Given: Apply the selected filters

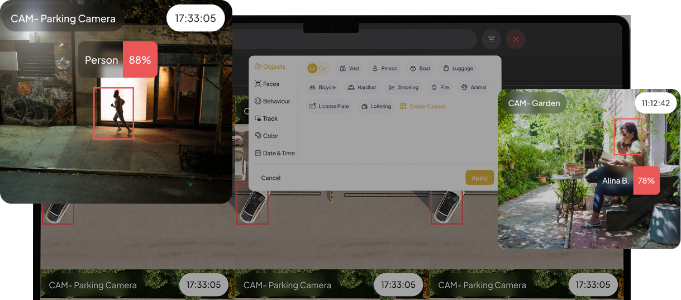Looking at the screenshot, I should click(480, 178).
